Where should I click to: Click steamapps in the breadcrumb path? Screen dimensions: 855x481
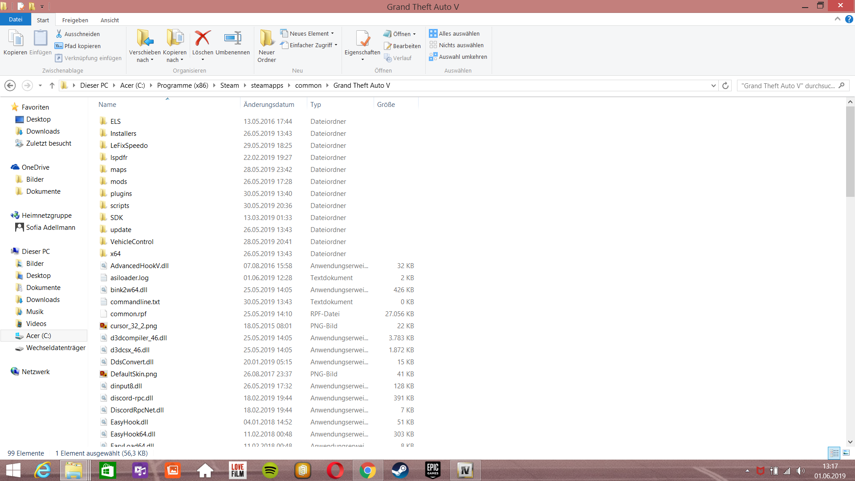267,86
